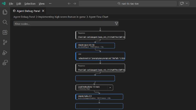Open the chat dropdown chevron in the title bar
Screen dimensions: 196x110
click(x=187, y=3)
